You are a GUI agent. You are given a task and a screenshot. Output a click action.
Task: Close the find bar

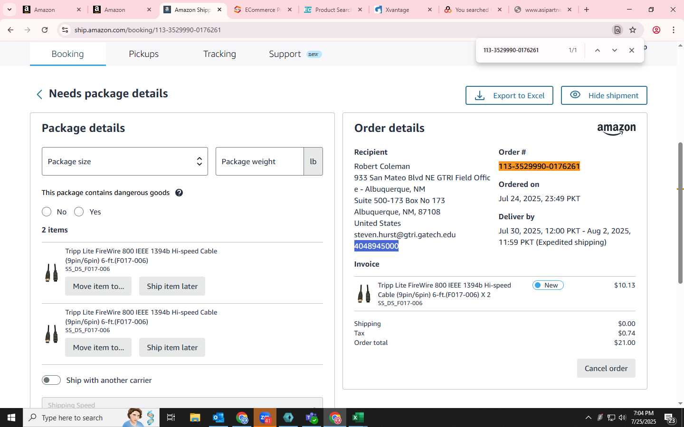point(632,50)
